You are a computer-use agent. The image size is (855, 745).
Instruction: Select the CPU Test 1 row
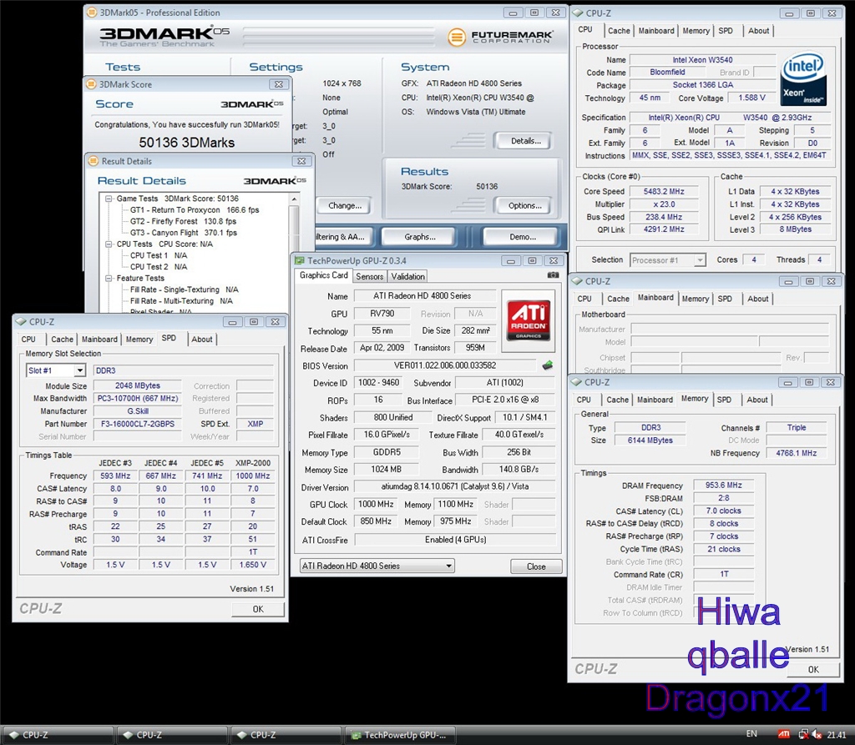pyautogui.click(x=158, y=255)
